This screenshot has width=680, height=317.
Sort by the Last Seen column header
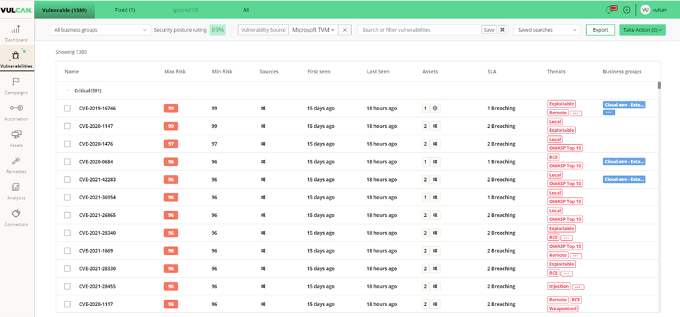coord(378,71)
